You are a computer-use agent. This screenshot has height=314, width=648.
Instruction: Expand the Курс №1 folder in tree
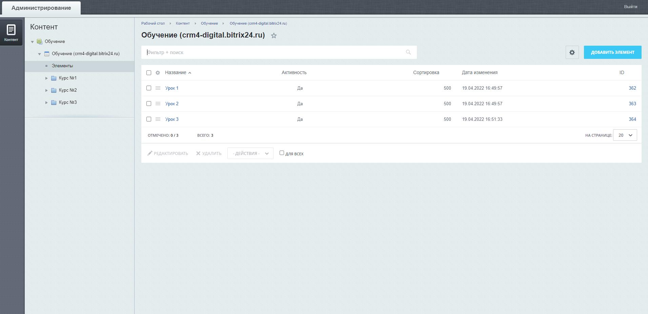click(47, 78)
